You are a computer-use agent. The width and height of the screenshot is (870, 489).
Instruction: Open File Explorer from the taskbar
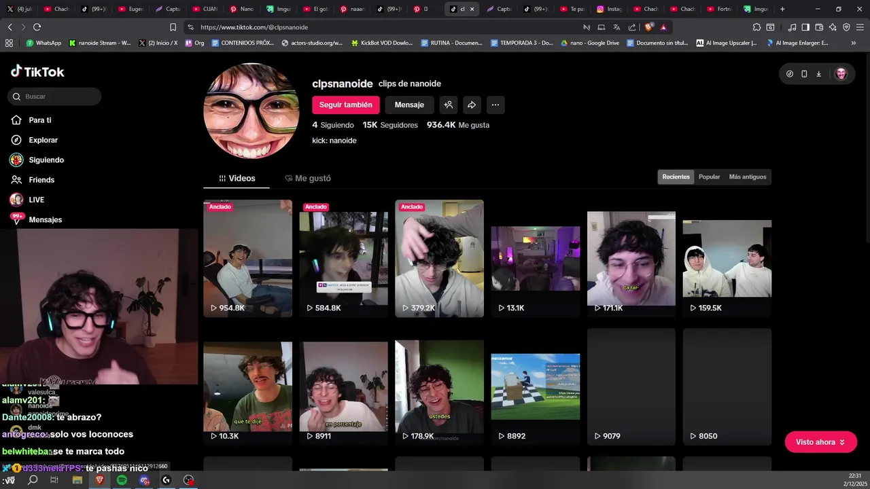pos(77,480)
